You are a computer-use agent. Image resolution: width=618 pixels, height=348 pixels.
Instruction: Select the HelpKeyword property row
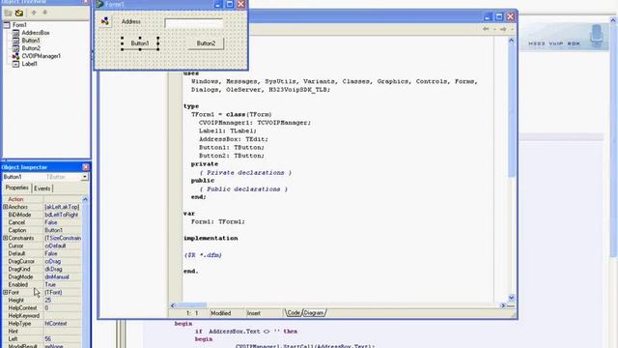(x=42, y=316)
